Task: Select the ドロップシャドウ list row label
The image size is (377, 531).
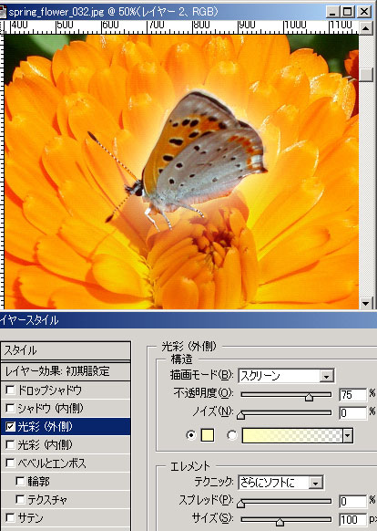Action: 49,390
